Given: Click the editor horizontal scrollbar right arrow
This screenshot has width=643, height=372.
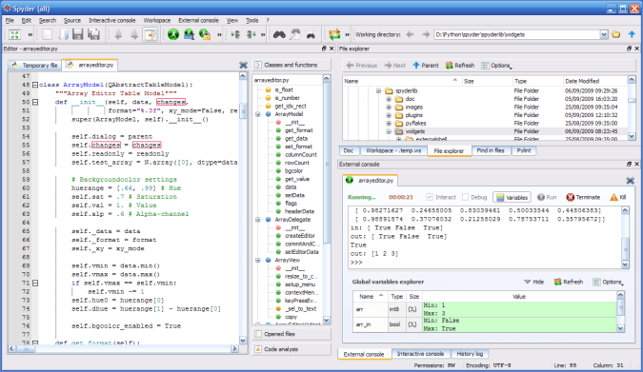Looking at the screenshot, I should (x=234, y=348).
